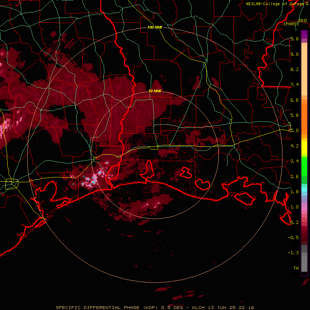Click the 1.8 value on the scale
The image size is (310, 310).
pos(294,192)
